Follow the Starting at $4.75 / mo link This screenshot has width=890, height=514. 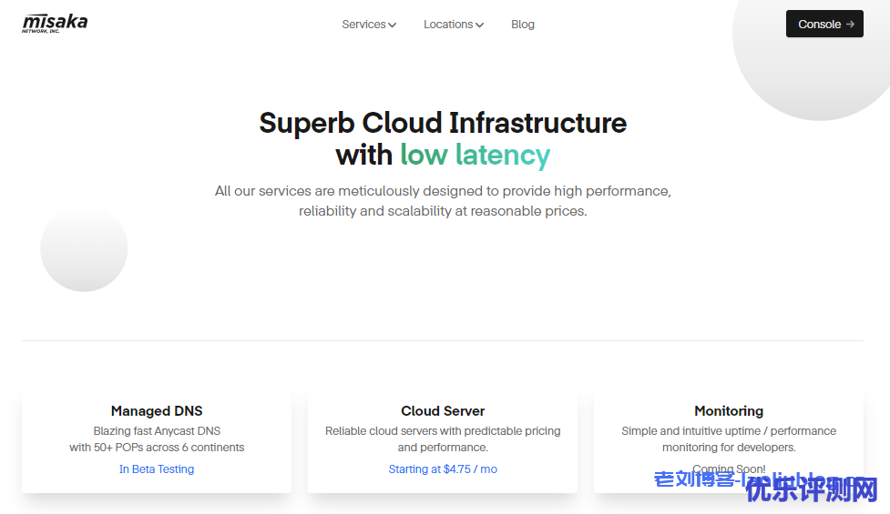pos(443,469)
